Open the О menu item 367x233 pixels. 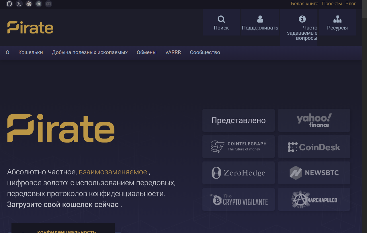click(x=7, y=52)
